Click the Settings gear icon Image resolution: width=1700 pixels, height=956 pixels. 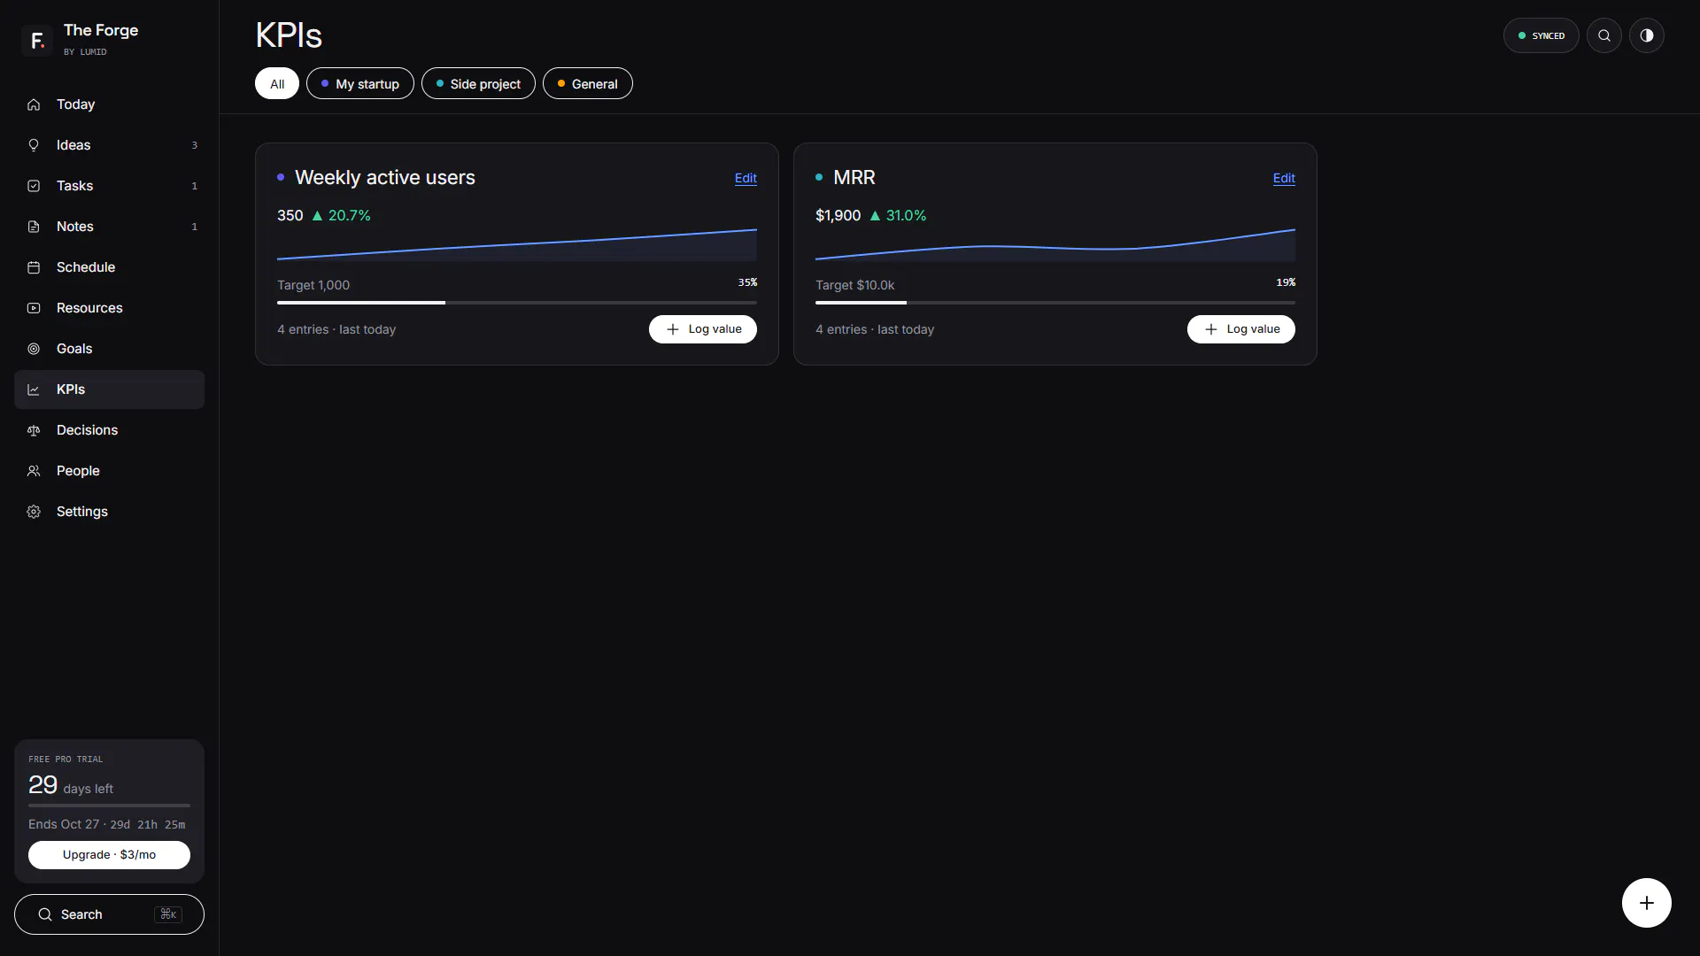coord(34,512)
